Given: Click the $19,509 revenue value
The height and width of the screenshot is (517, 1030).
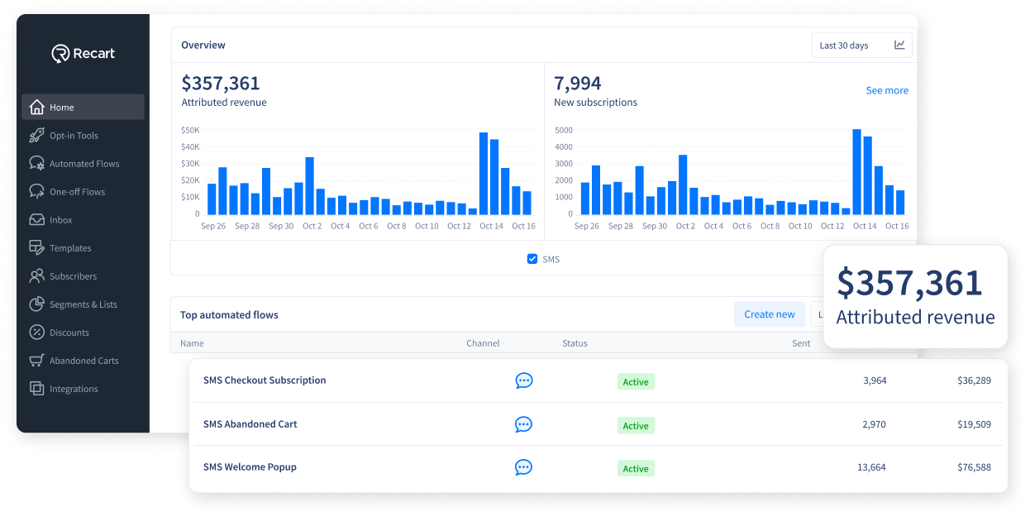Looking at the screenshot, I should click(974, 424).
